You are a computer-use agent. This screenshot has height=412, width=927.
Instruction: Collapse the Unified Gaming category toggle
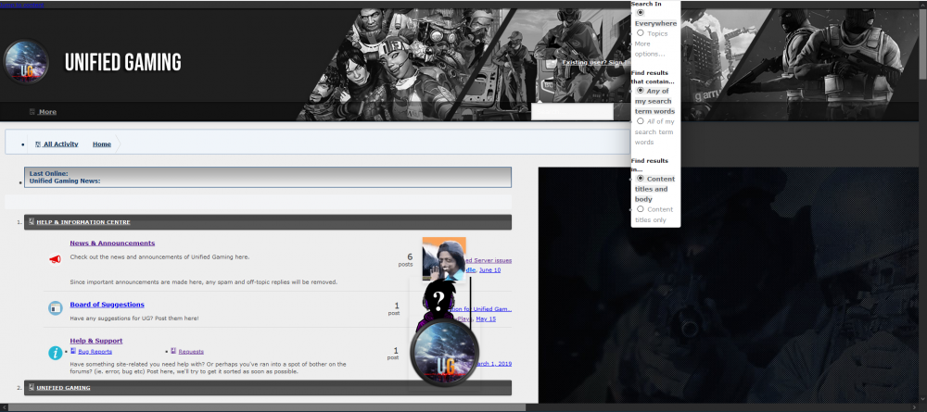32,388
